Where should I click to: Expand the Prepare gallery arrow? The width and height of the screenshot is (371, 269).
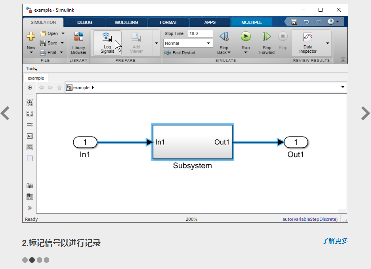point(157,43)
